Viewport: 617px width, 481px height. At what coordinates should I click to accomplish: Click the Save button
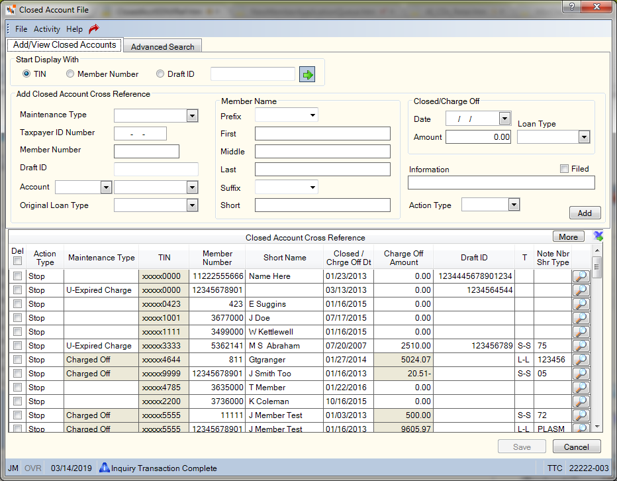522,447
